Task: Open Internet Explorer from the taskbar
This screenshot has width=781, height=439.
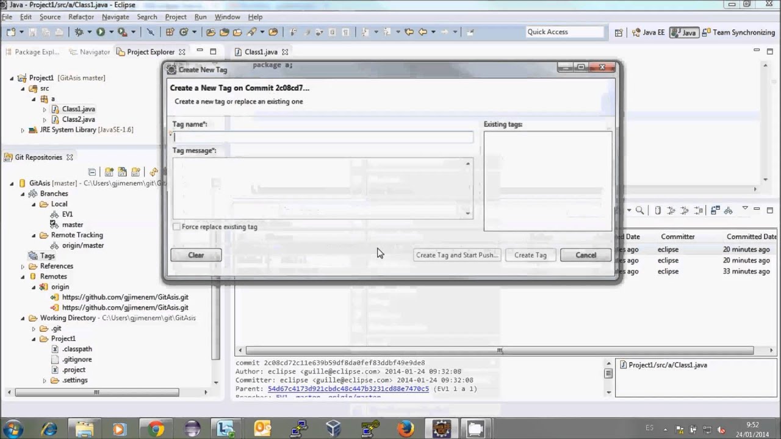Action: pos(49,429)
